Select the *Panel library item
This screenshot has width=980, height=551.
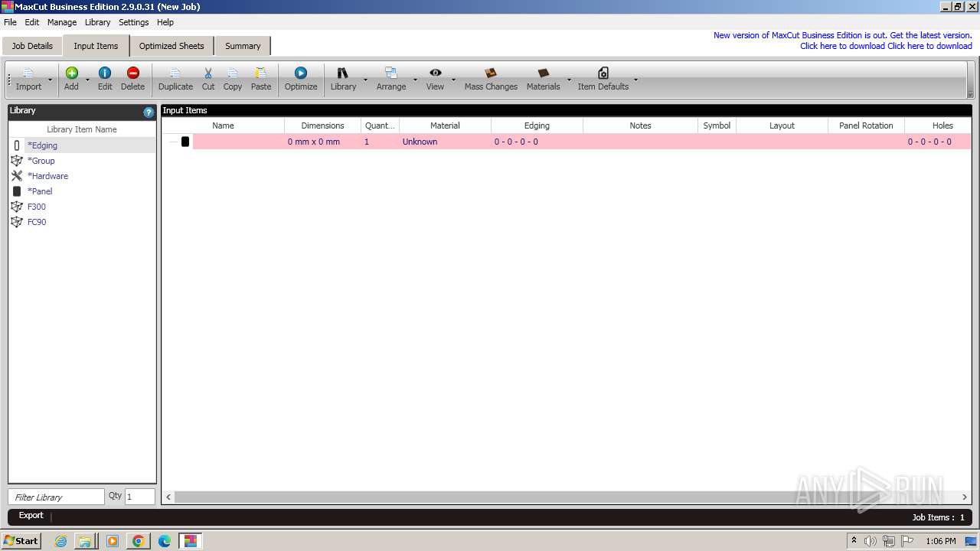82,191
